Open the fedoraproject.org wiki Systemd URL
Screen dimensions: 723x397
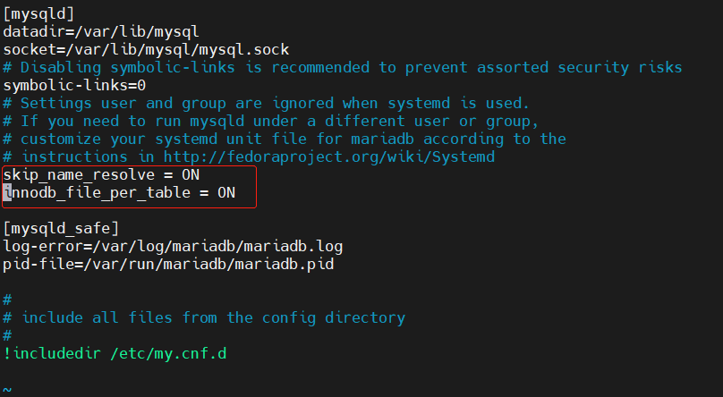pos(329,157)
